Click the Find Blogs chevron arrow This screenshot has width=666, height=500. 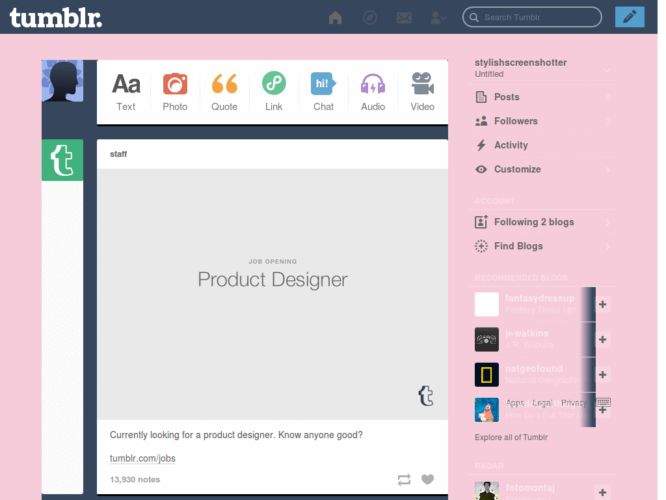tap(608, 247)
